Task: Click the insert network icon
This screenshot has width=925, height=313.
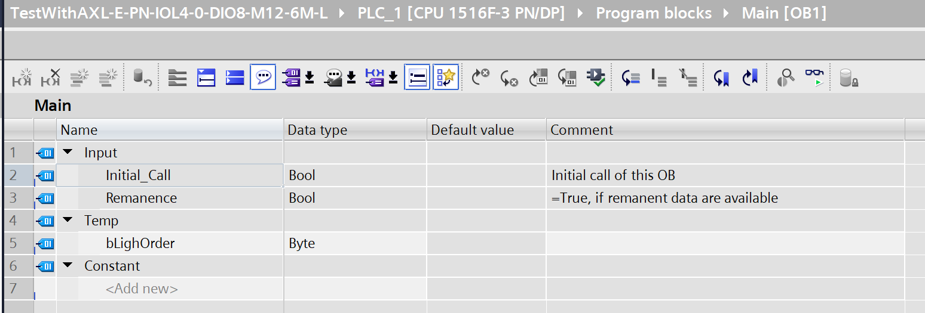Action: 22,78
